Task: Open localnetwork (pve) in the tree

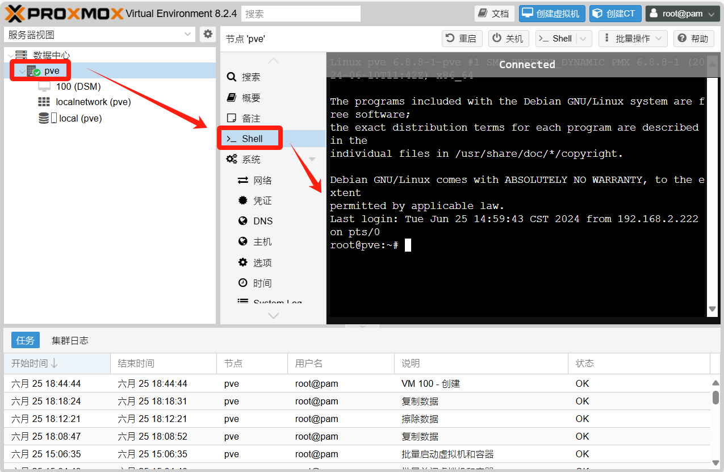Action: (x=93, y=102)
